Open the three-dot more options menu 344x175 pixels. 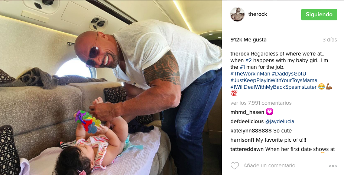point(333,166)
